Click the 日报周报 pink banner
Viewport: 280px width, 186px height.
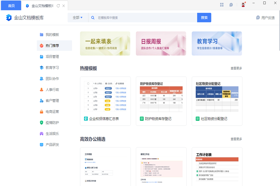click(161, 44)
